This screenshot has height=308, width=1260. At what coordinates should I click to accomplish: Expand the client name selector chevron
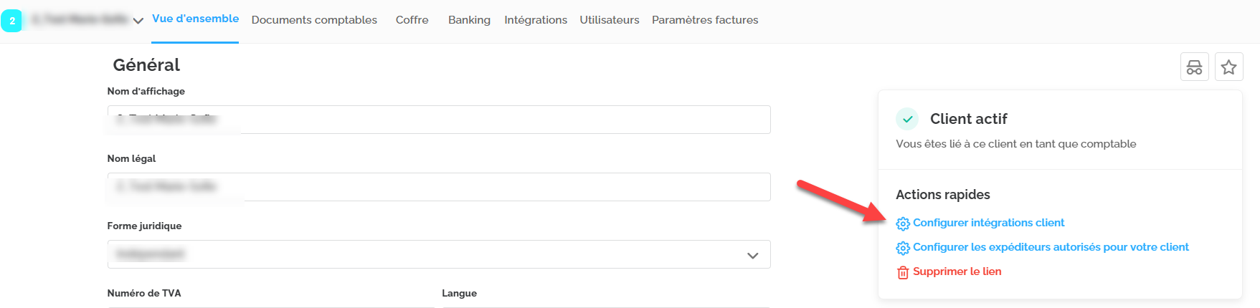click(x=138, y=21)
